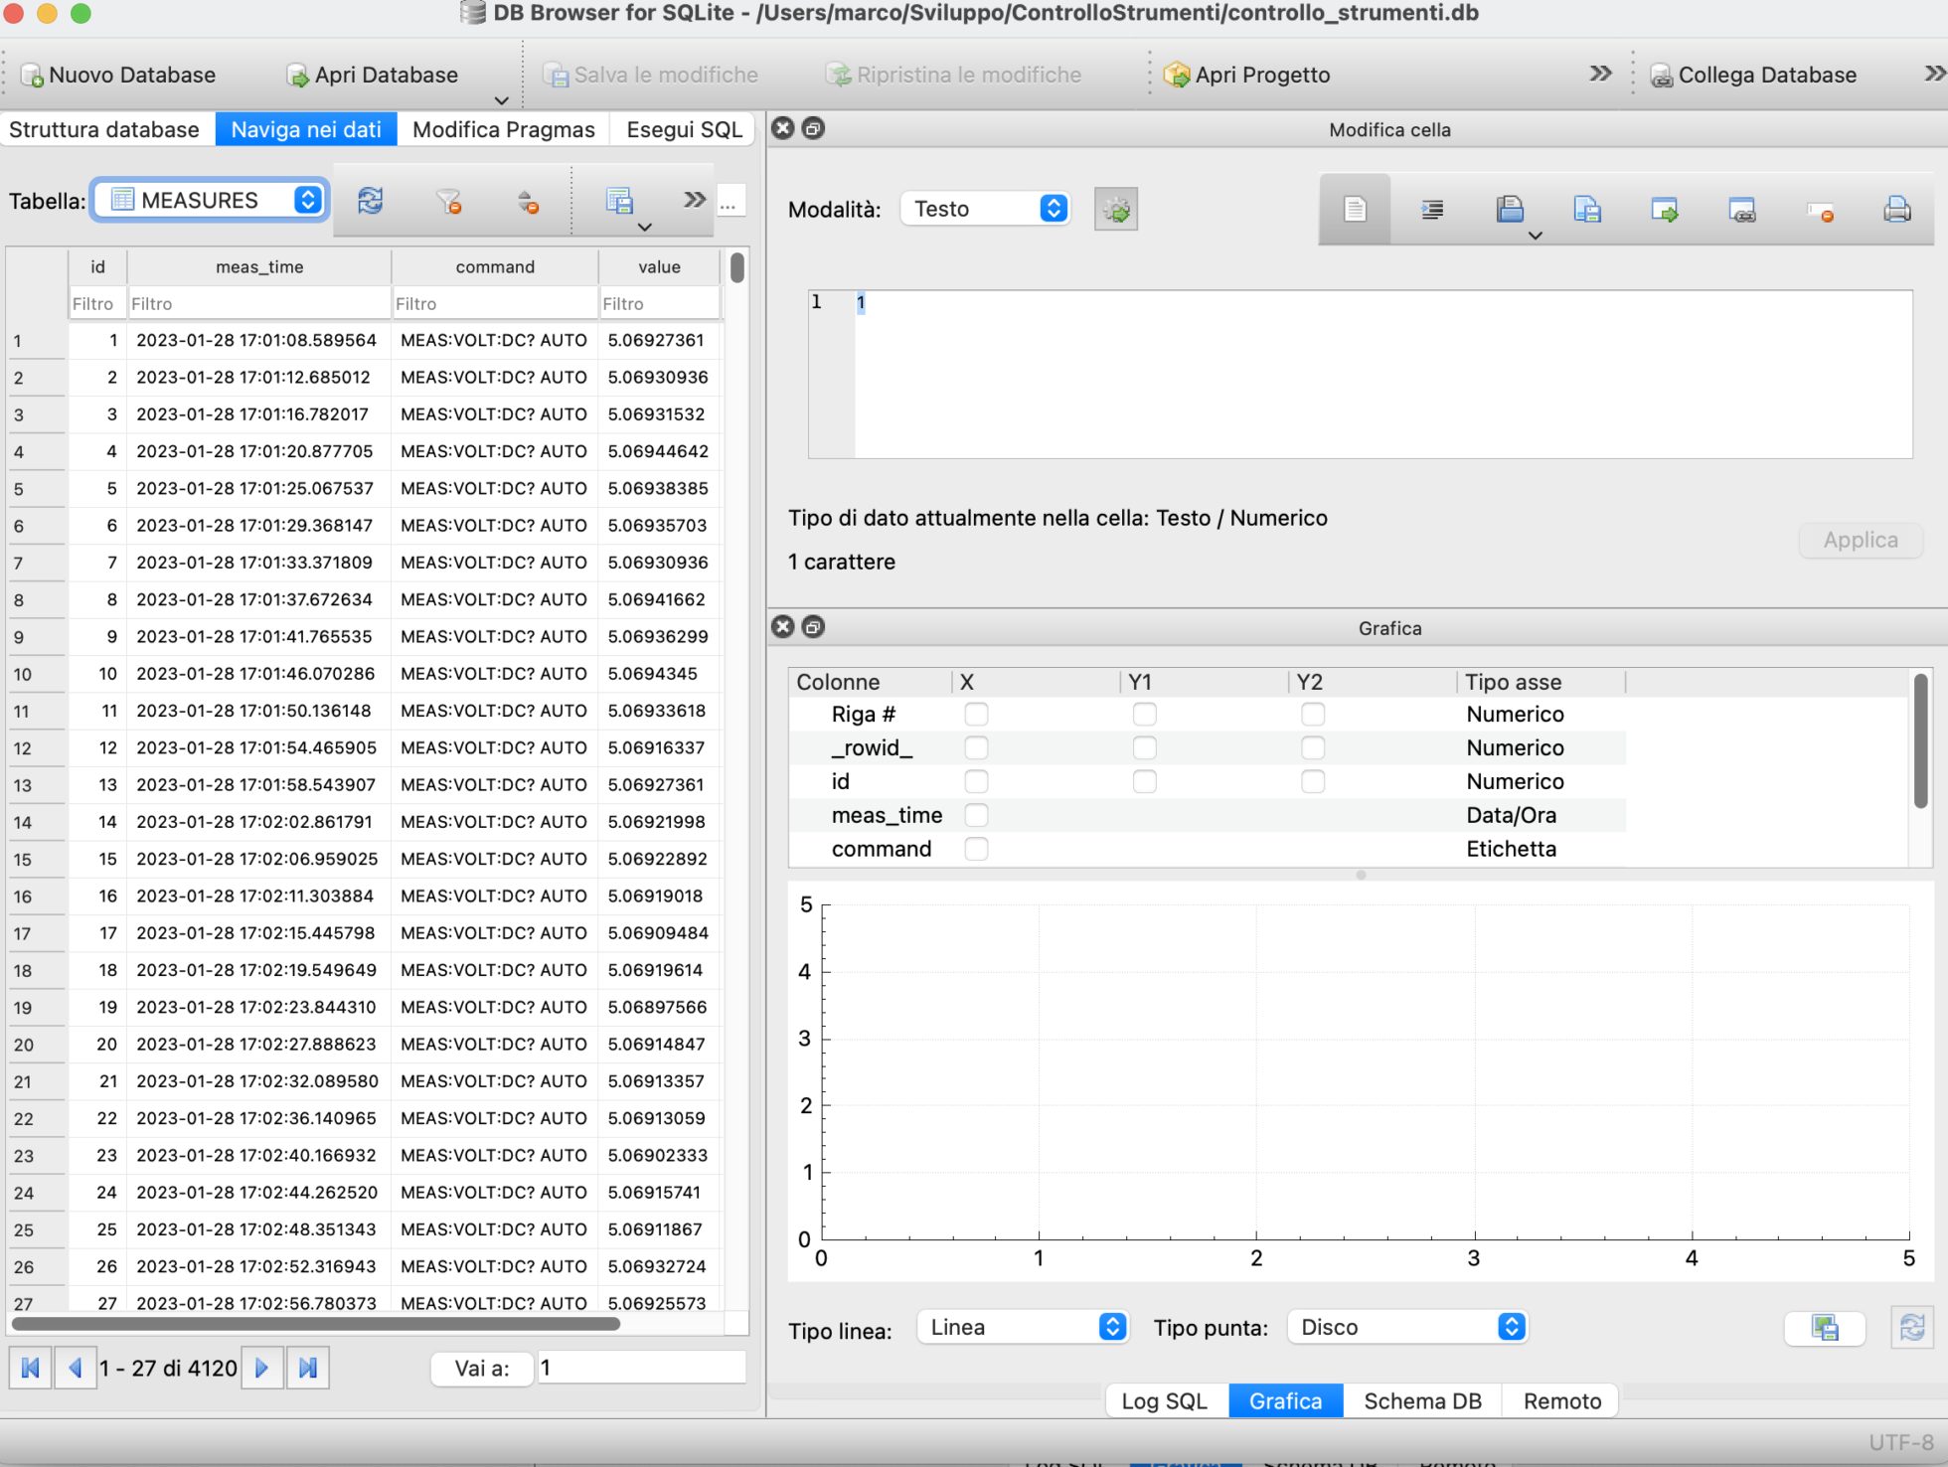Check Y2 for id row
The width and height of the screenshot is (1948, 1467).
coord(1313,781)
